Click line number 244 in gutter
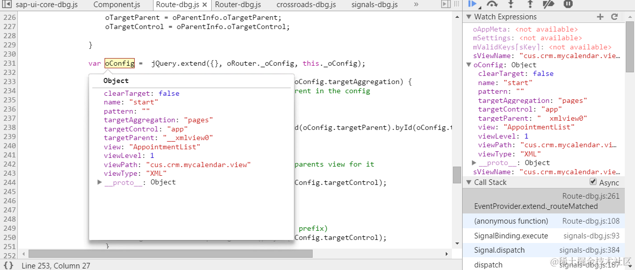Viewport: 635px width, 270px height. pyautogui.click(x=9, y=182)
